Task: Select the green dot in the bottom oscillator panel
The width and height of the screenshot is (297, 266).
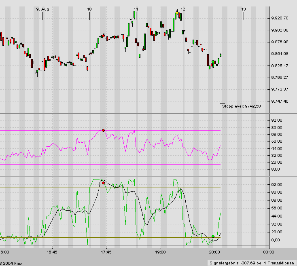Action: (213, 236)
